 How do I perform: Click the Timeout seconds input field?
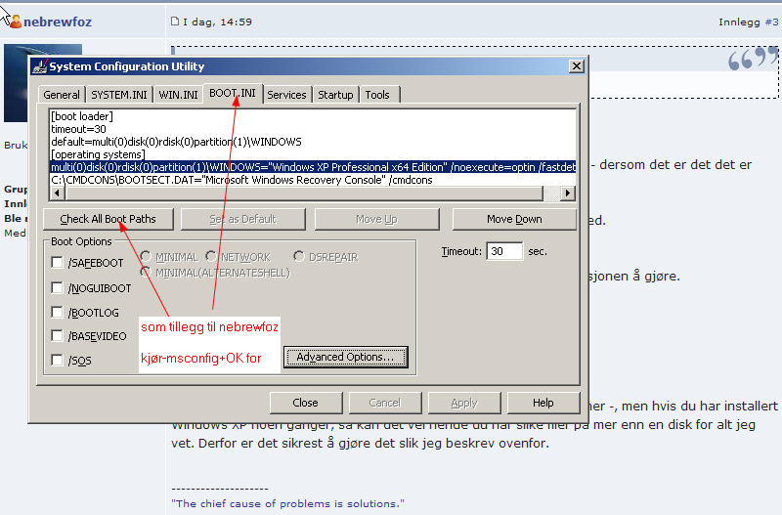tap(504, 251)
